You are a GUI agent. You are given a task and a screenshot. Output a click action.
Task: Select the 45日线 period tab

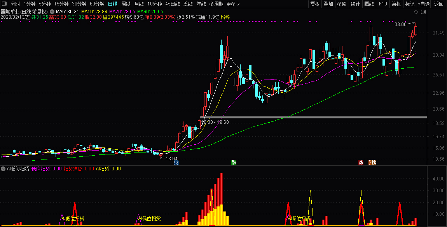click(173, 4)
